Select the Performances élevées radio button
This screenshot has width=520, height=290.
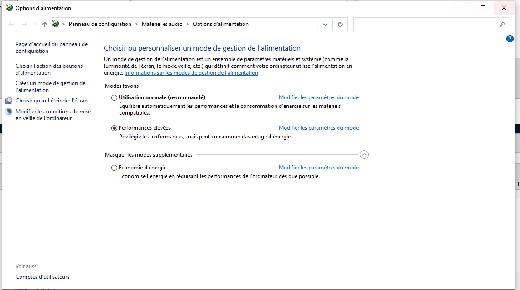pyautogui.click(x=114, y=128)
